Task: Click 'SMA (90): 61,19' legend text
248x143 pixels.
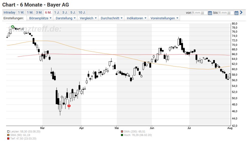Action: pos(20,135)
